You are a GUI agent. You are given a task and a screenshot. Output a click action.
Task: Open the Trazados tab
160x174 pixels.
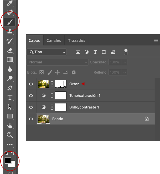click(x=77, y=40)
